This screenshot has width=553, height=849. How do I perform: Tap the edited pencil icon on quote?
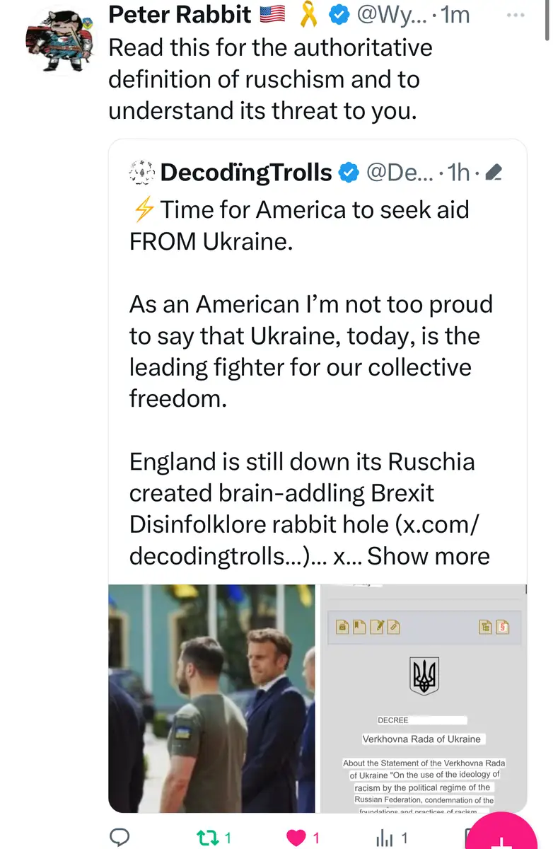click(x=495, y=172)
